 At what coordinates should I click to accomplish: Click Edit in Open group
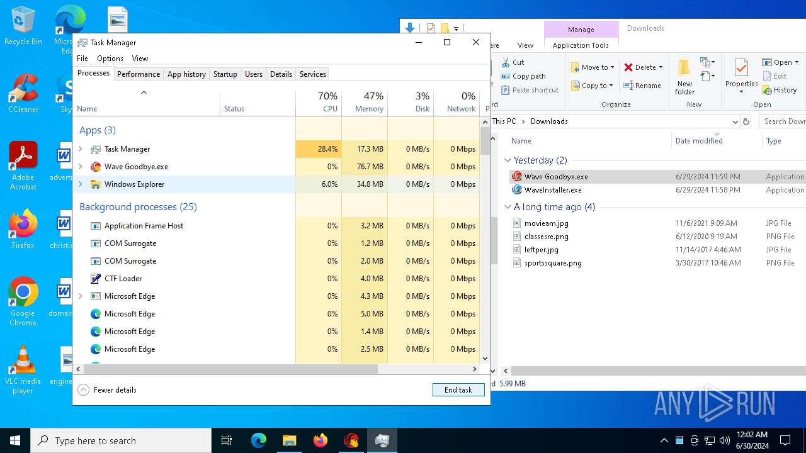[774, 76]
